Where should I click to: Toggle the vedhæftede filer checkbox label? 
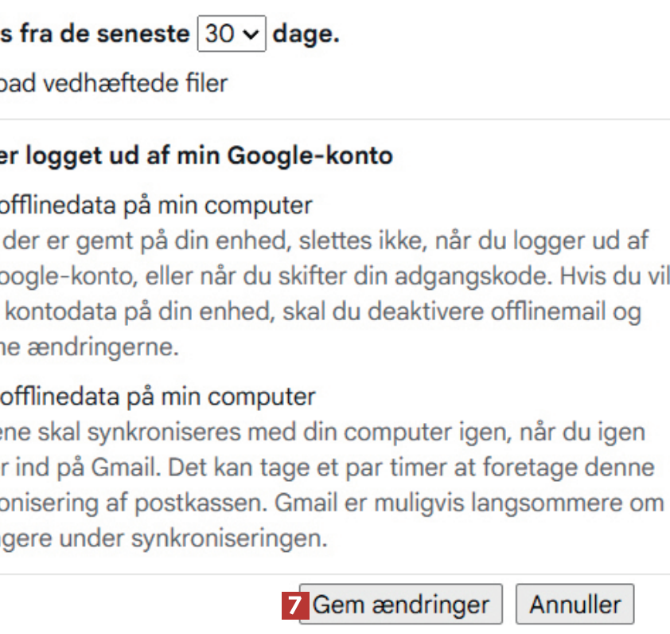114,82
